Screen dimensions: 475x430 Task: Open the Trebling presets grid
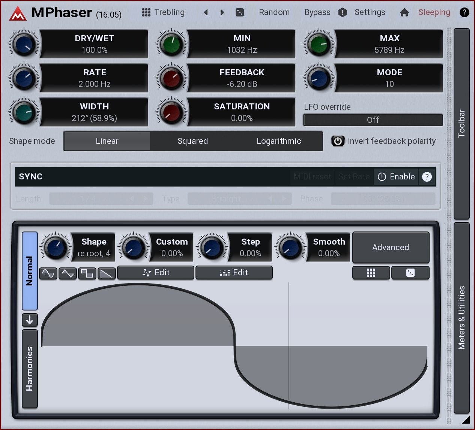tap(163, 12)
